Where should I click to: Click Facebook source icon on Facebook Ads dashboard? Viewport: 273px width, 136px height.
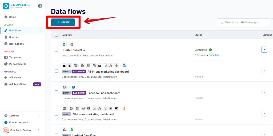tap(64, 87)
